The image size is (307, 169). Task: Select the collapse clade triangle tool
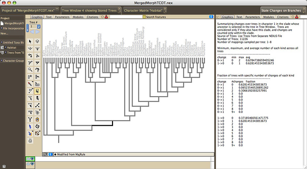coord(37,63)
